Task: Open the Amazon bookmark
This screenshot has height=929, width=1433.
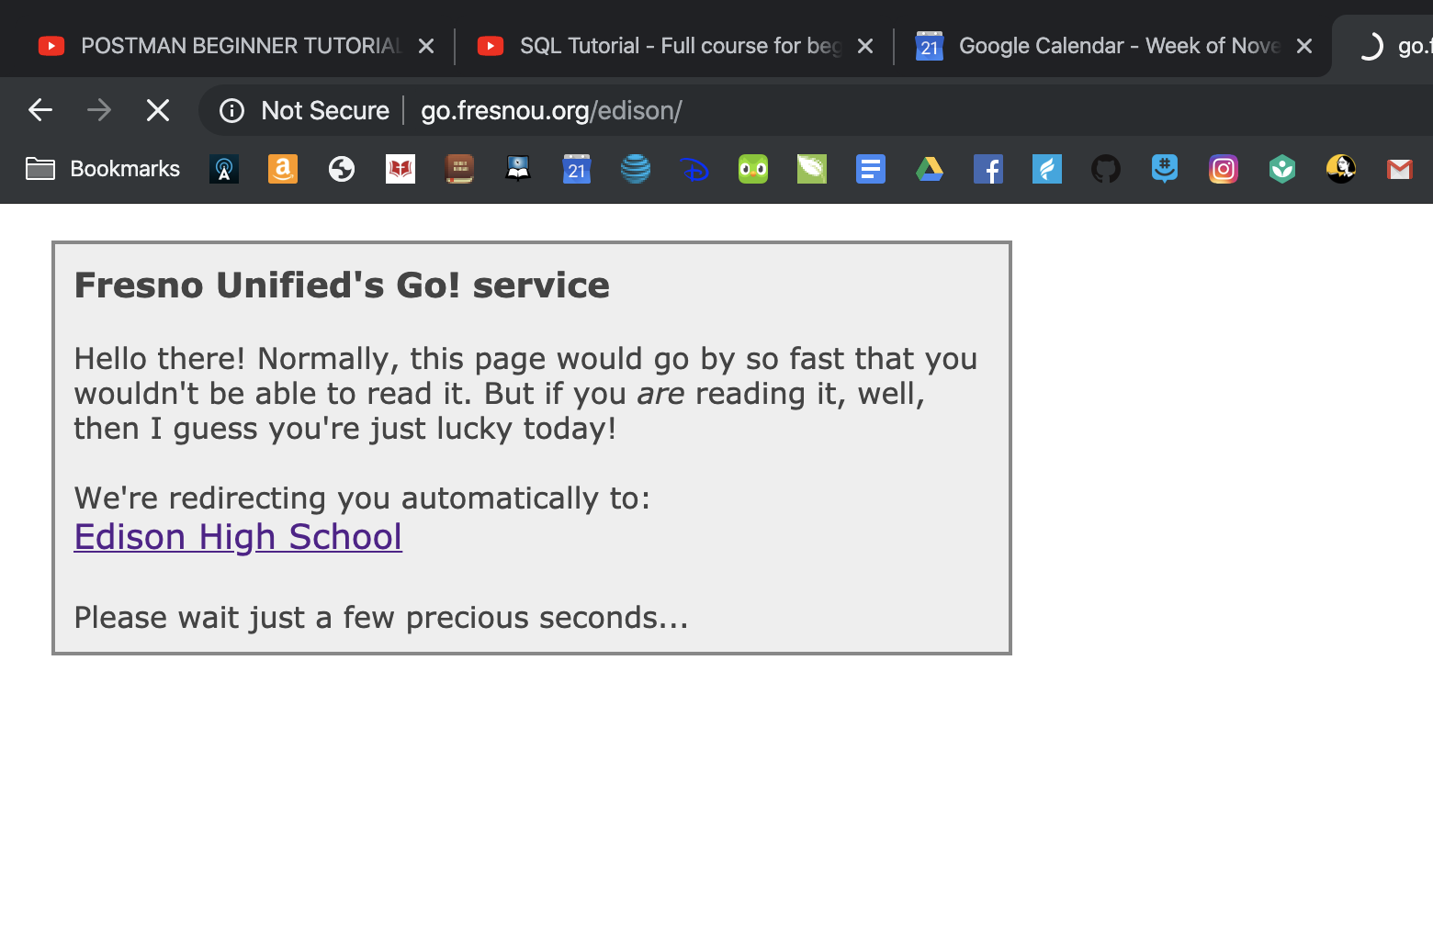Action: coord(282,169)
